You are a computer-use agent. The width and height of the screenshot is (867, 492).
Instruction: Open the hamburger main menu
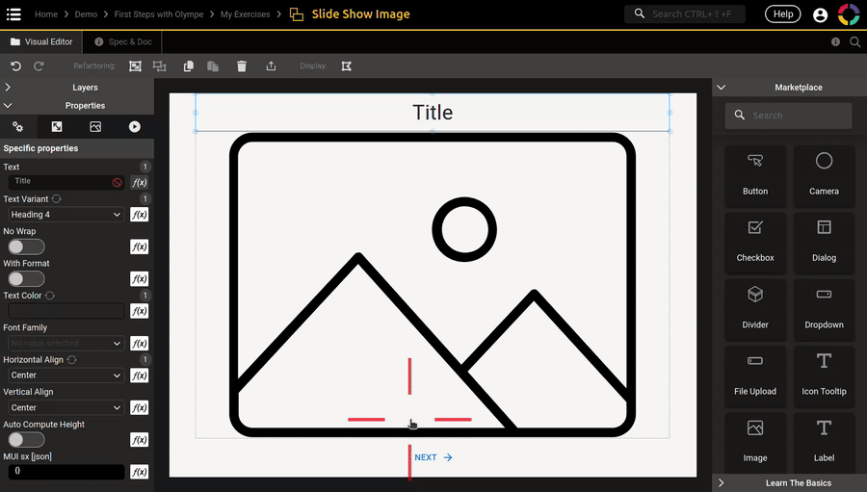(x=14, y=14)
